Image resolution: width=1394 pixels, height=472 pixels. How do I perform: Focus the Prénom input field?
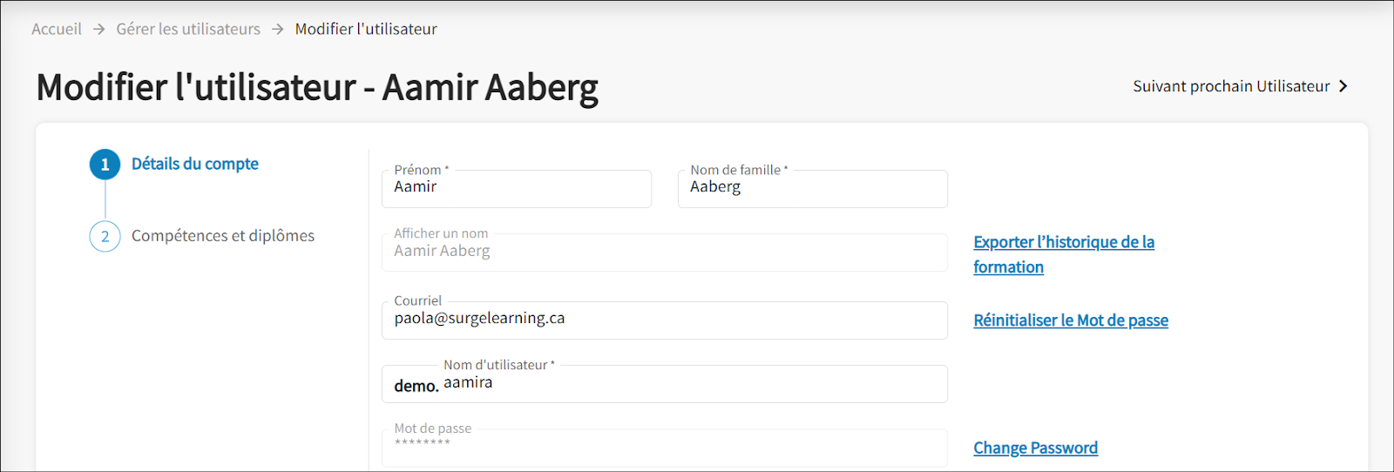point(516,189)
